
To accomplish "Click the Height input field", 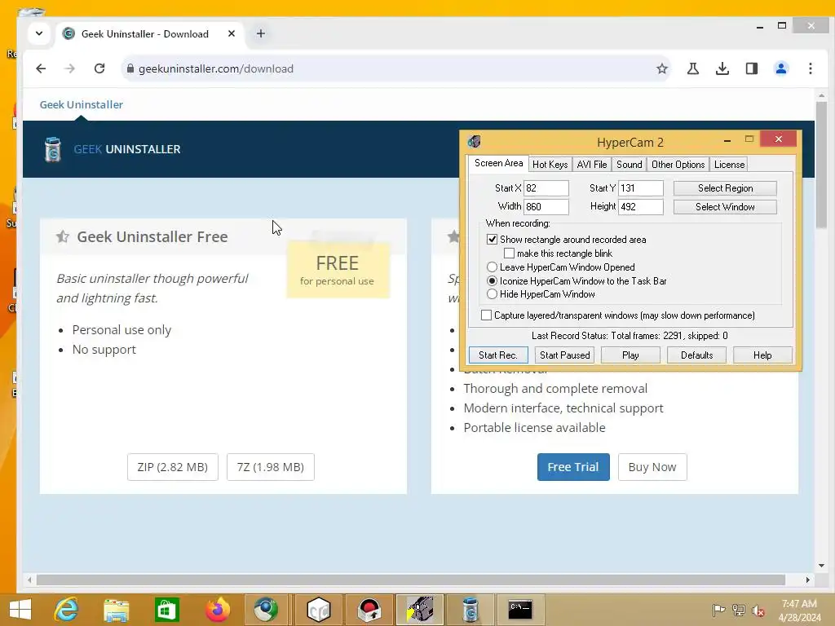I will coord(641,206).
